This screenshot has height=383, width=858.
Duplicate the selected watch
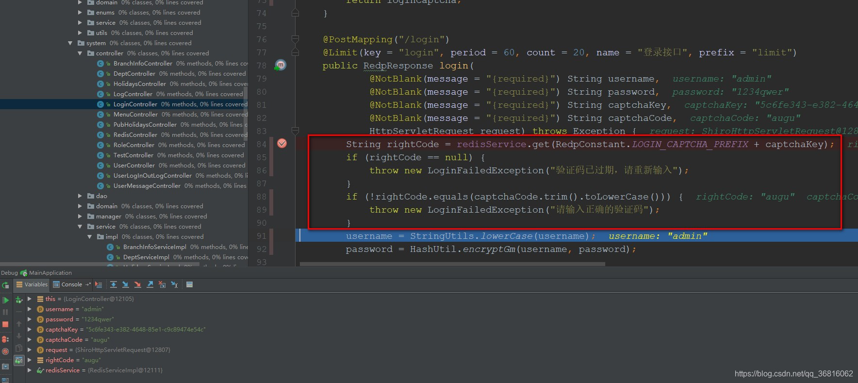pyautogui.click(x=19, y=348)
